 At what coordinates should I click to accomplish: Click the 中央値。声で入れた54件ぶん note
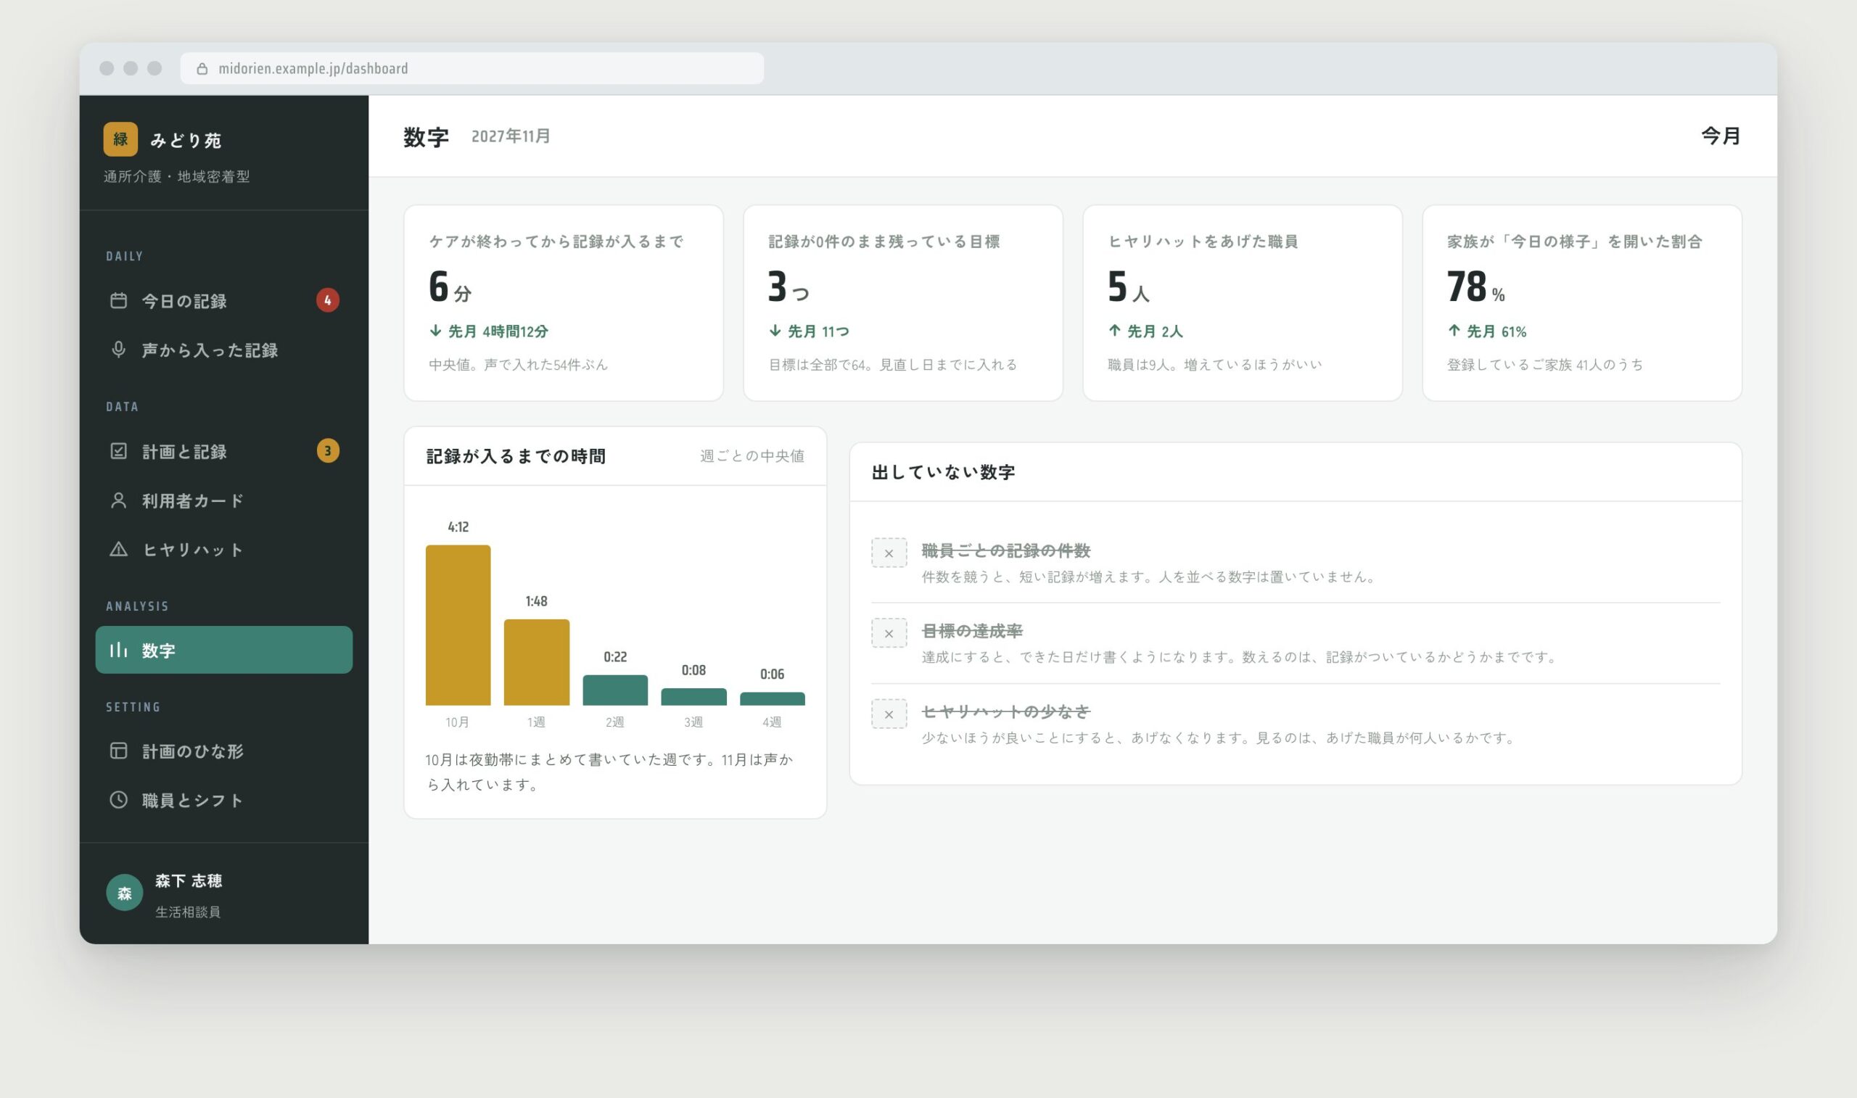click(518, 365)
